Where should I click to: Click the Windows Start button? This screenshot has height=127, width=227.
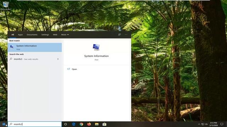tap(4, 124)
